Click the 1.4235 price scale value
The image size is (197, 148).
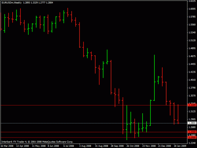[x=192, y=72]
